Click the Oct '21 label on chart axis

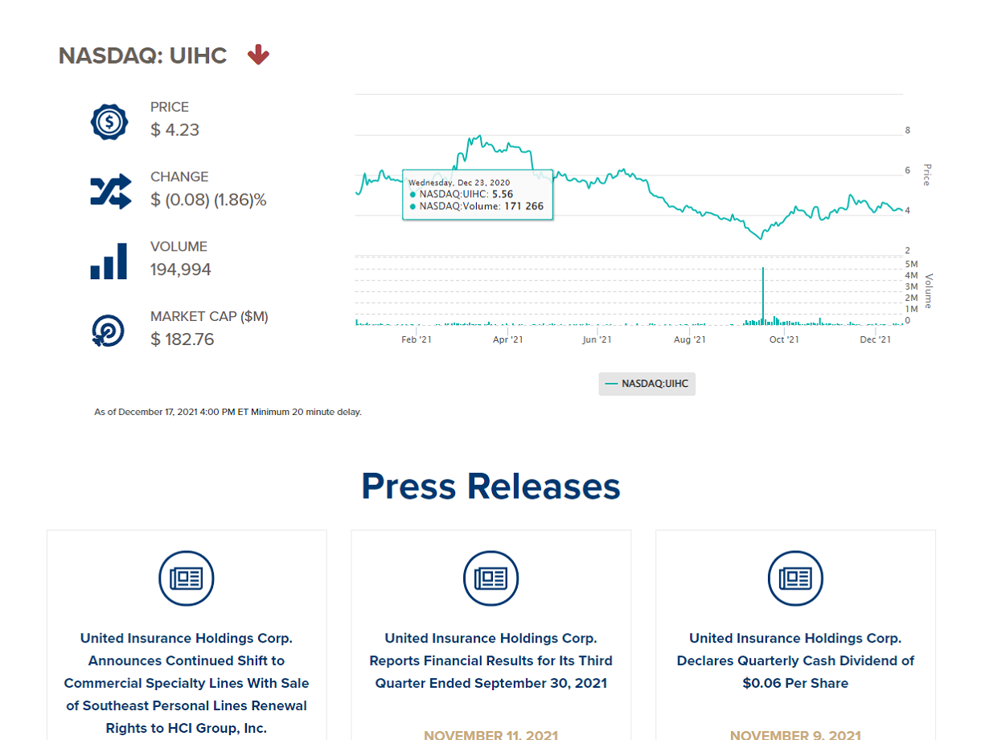[x=784, y=339]
